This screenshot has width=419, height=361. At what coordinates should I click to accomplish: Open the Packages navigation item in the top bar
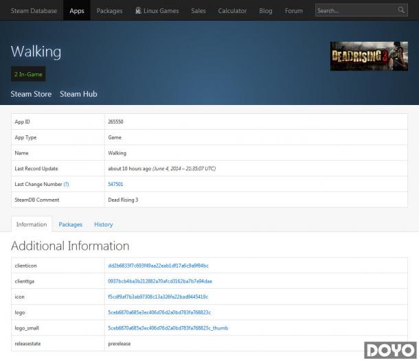click(x=110, y=11)
